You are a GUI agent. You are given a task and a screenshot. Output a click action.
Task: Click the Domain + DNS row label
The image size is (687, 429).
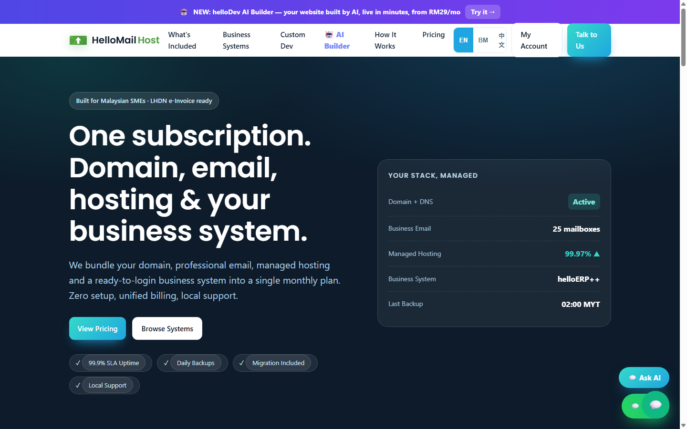pos(411,202)
